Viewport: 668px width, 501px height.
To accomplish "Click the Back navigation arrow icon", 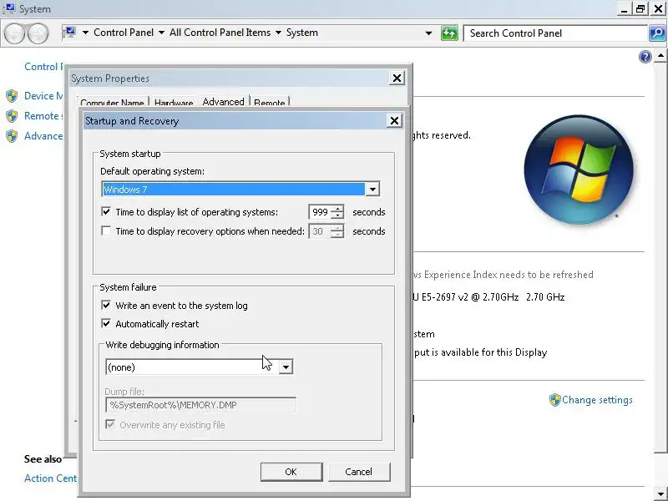I will pos(15,33).
